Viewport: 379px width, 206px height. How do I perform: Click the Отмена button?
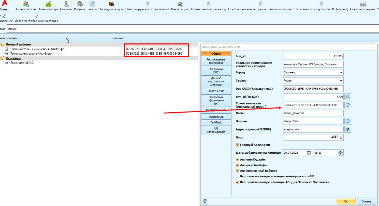[366, 201]
